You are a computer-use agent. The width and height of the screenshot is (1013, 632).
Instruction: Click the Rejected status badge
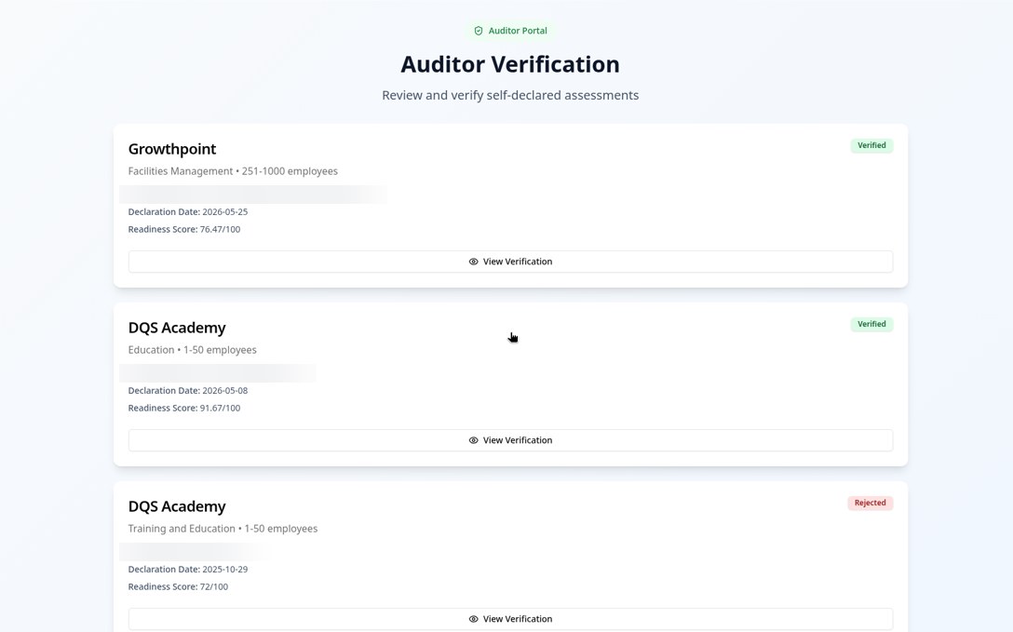pyautogui.click(x=871, y=503)
